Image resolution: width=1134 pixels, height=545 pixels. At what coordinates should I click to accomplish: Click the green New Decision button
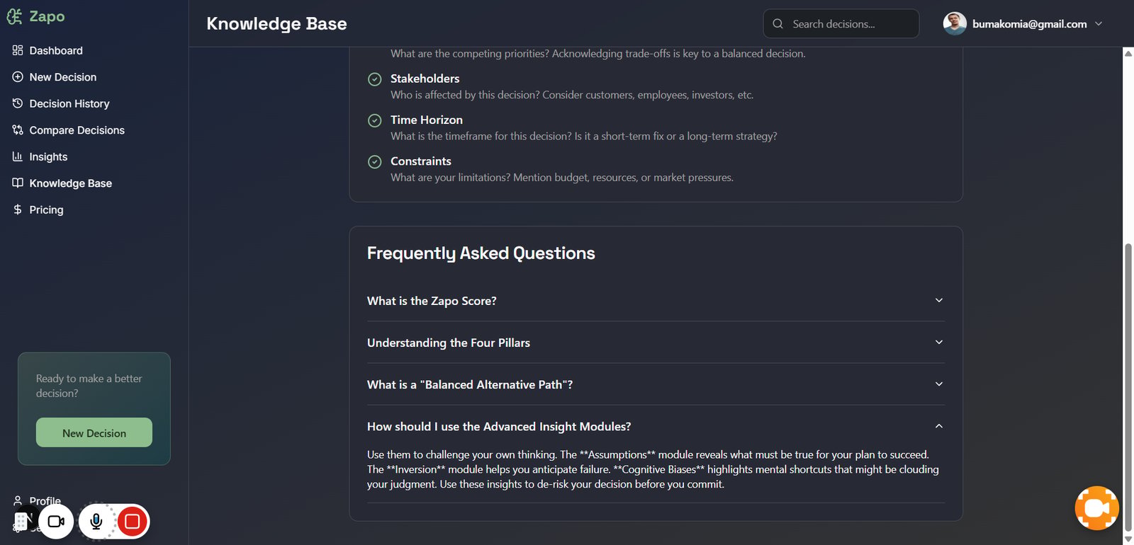pos(94,432)
